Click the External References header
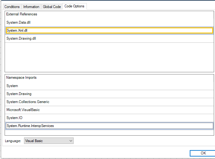This screenshot has width=215, height=159. (x=22, y=14)
